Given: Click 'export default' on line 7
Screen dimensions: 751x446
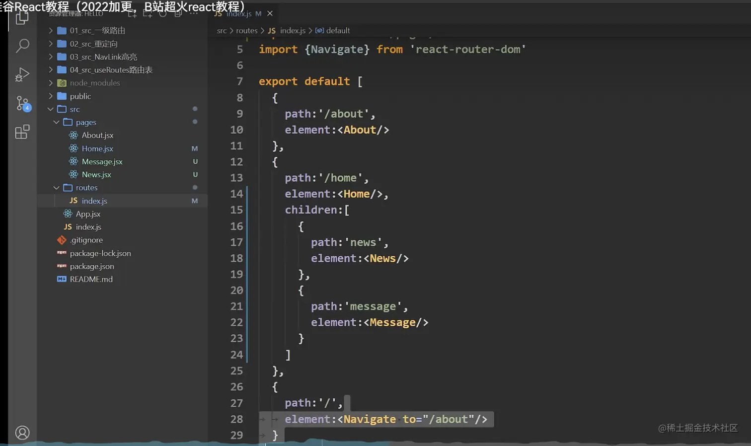Looking at the screenshot, I should point(304,81).
